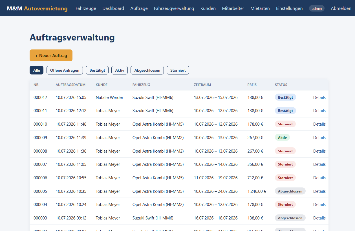The height and width of the screenshot is (231, 355).
Task: Click Storniert badge of order 000010
Action: (x=285, y=124)
